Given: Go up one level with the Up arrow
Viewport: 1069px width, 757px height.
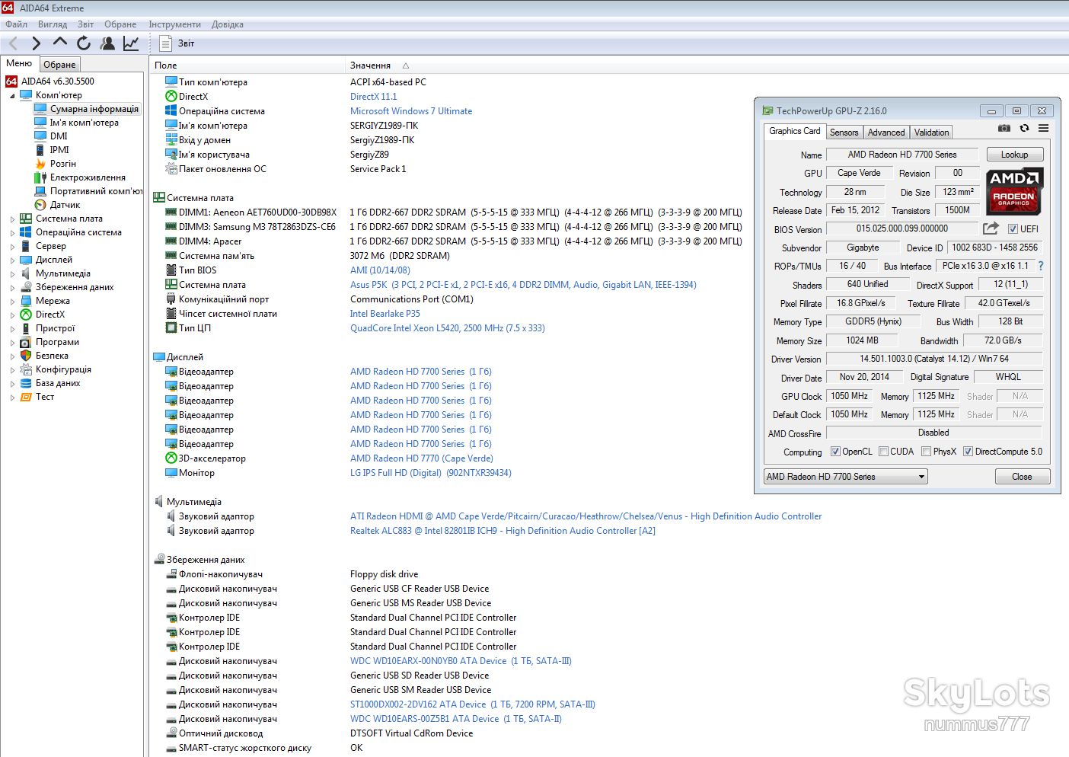Looking at the screenshot, I should coord(60,43).
